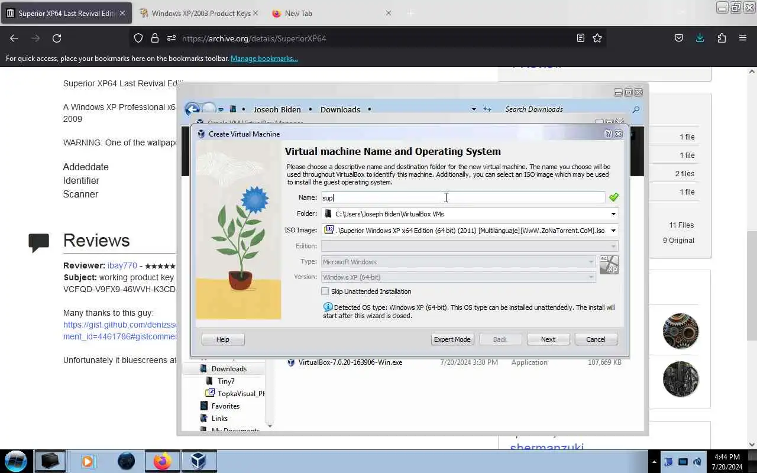The width and height of the screenshot is (757, 473).
Task: Click the Explorer refresh icon
Action: pyautogui.click(x=487, y=109)
